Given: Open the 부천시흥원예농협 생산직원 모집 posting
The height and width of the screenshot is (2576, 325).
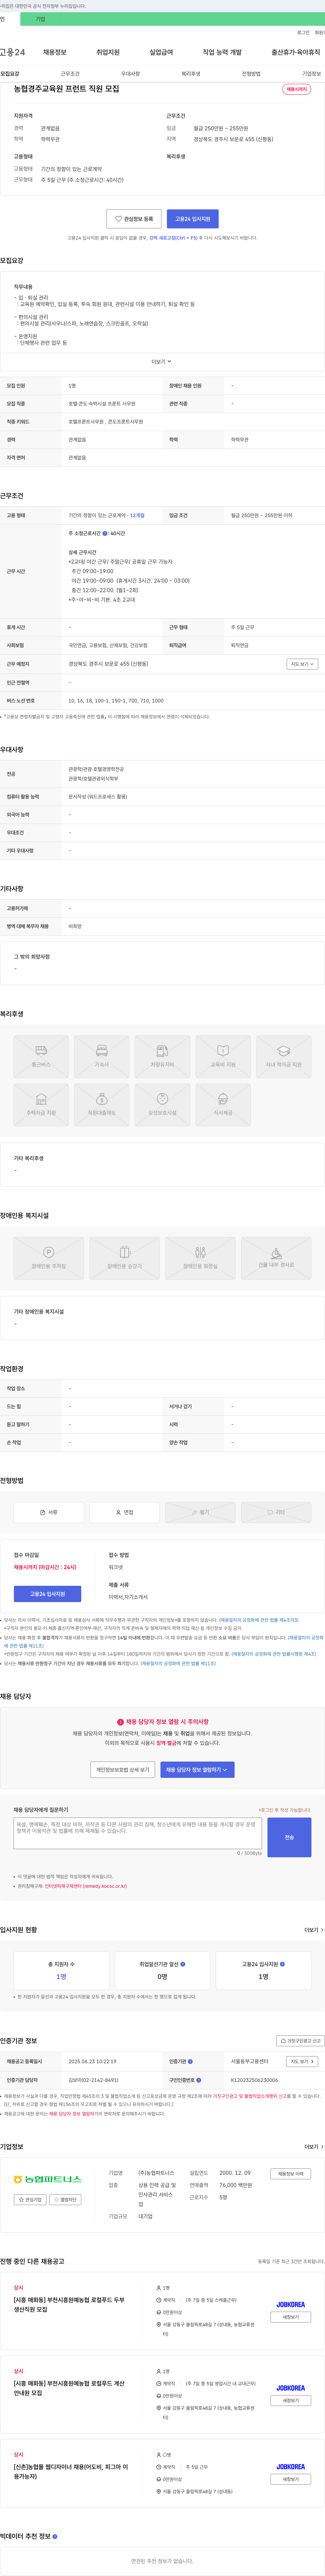Looking at the screenshot, I should click(x=69, y=2305).
